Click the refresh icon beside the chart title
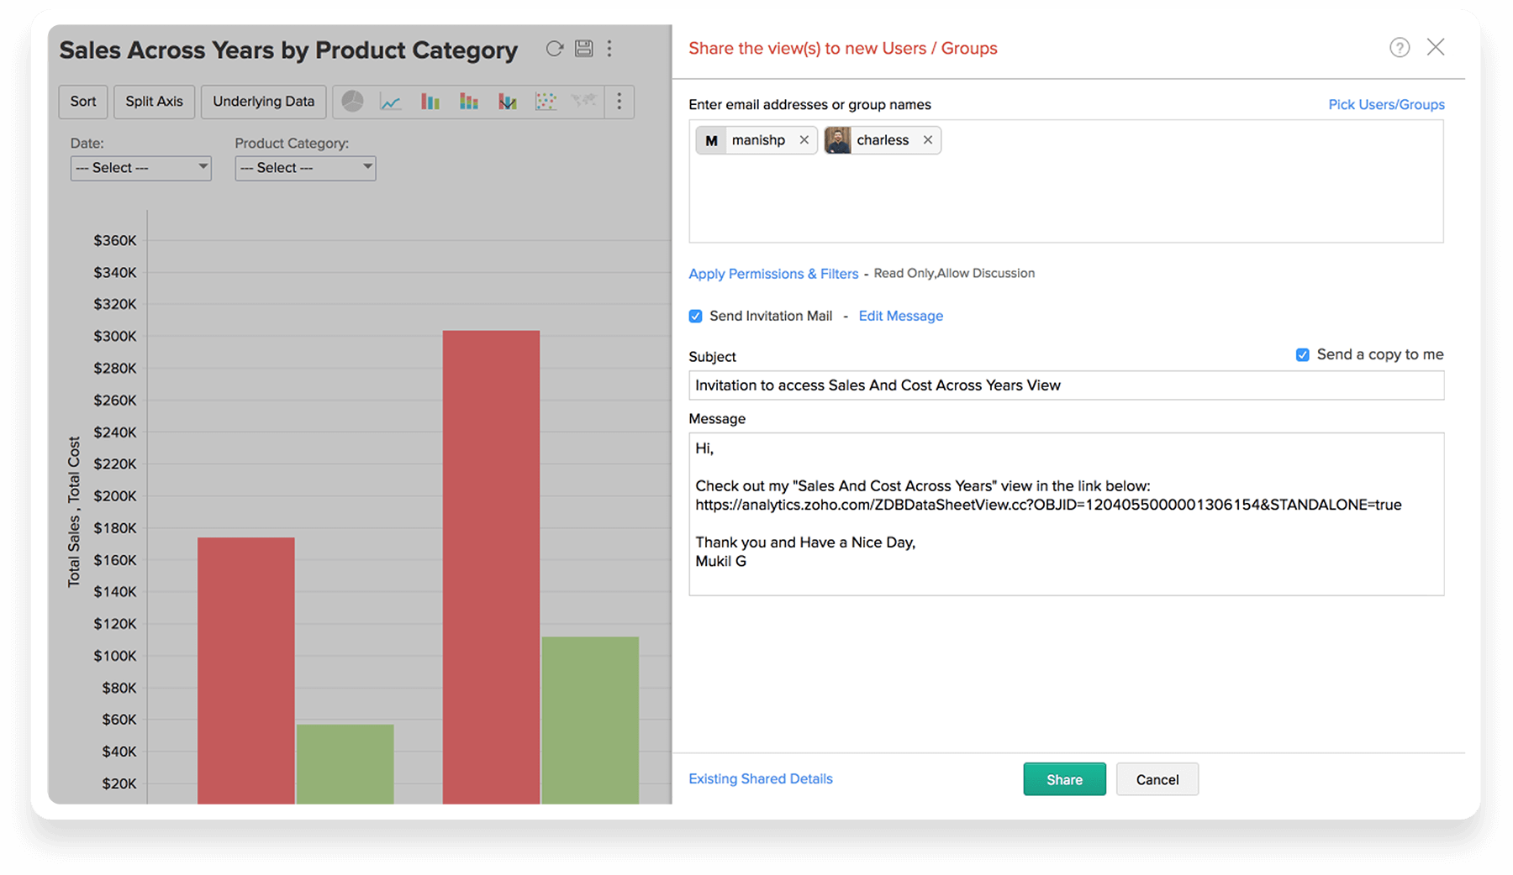 tap(554, 49)
